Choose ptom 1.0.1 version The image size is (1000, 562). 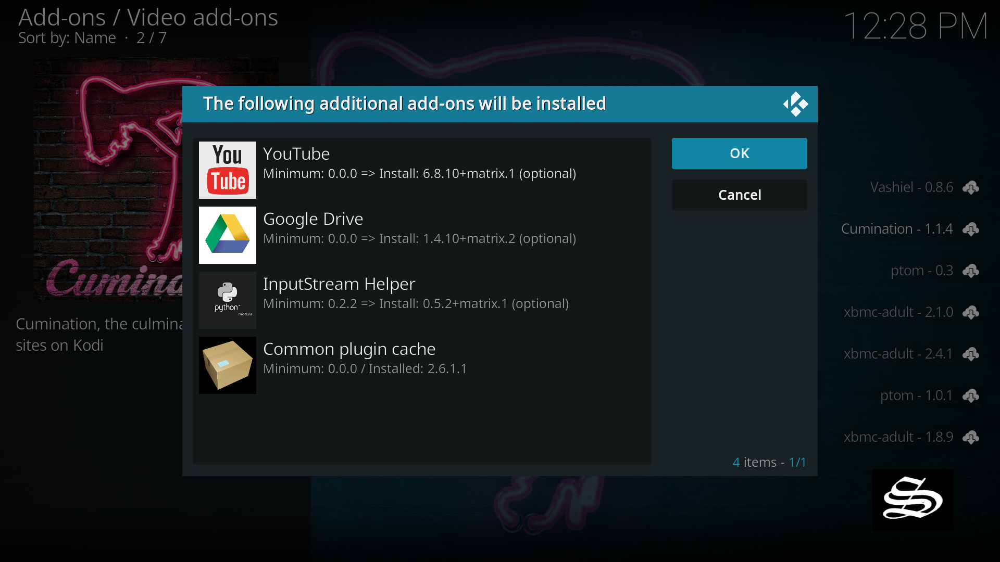pos(916,395)
